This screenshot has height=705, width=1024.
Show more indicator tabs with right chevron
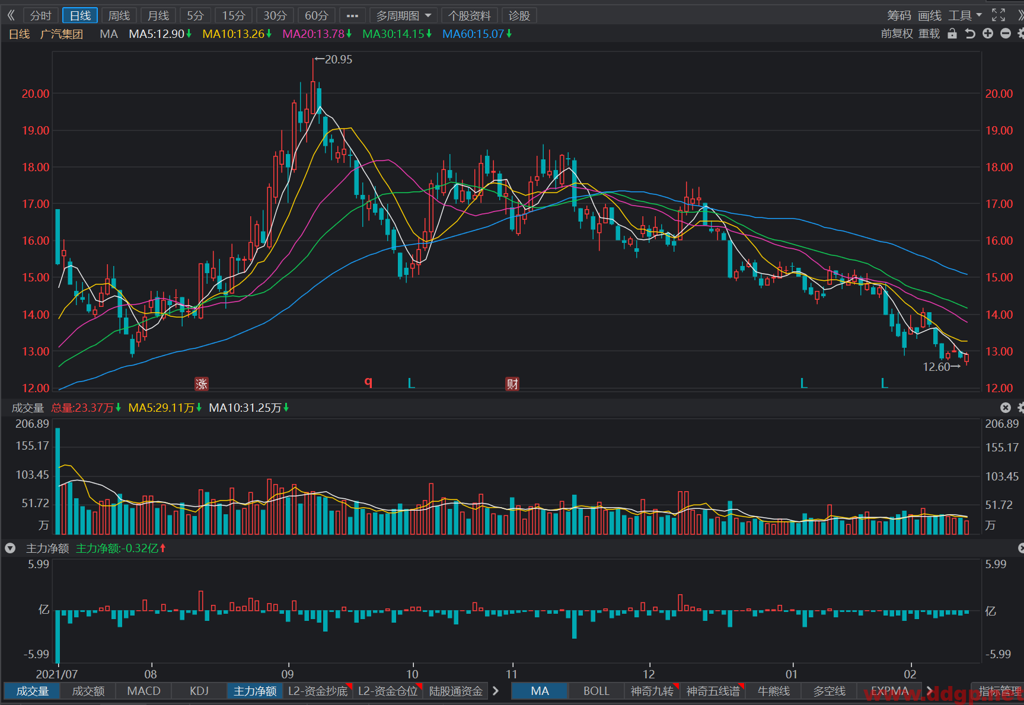click(x=496, y=691)
